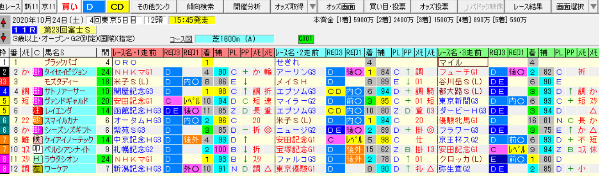Open 傾向検索 menu
The width and height of the screenshot is (599, 176).
click(x=200, y=6)
